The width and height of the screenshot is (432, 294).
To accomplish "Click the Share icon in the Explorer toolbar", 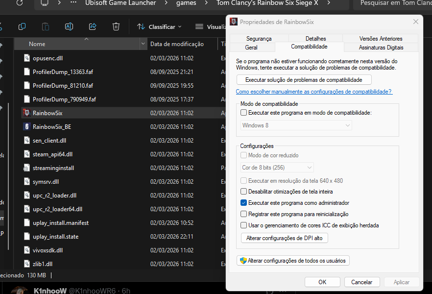I will [93, 27].
